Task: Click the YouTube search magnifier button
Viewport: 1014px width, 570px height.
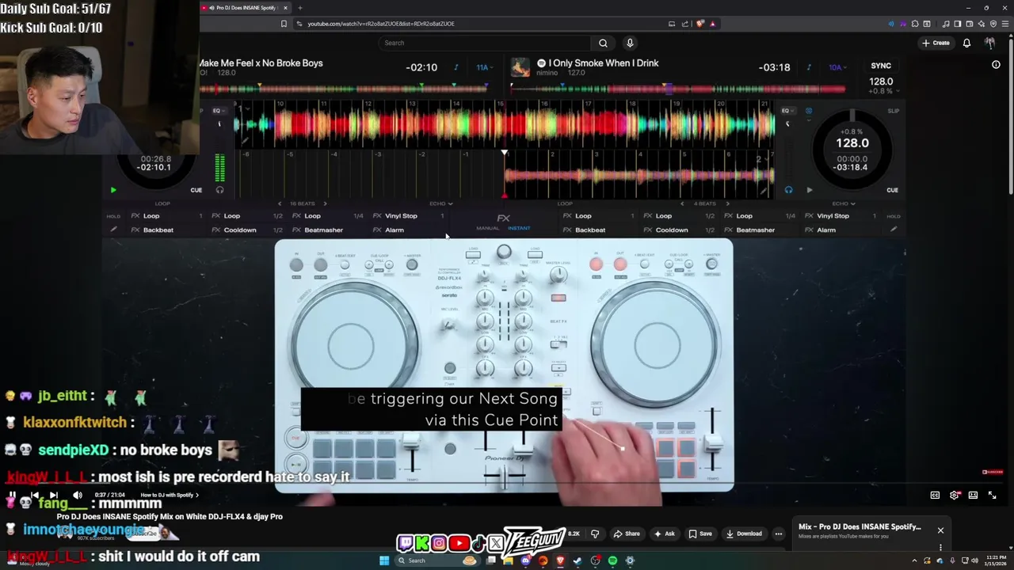Action: pyautogui.click(x=603, y=43)
